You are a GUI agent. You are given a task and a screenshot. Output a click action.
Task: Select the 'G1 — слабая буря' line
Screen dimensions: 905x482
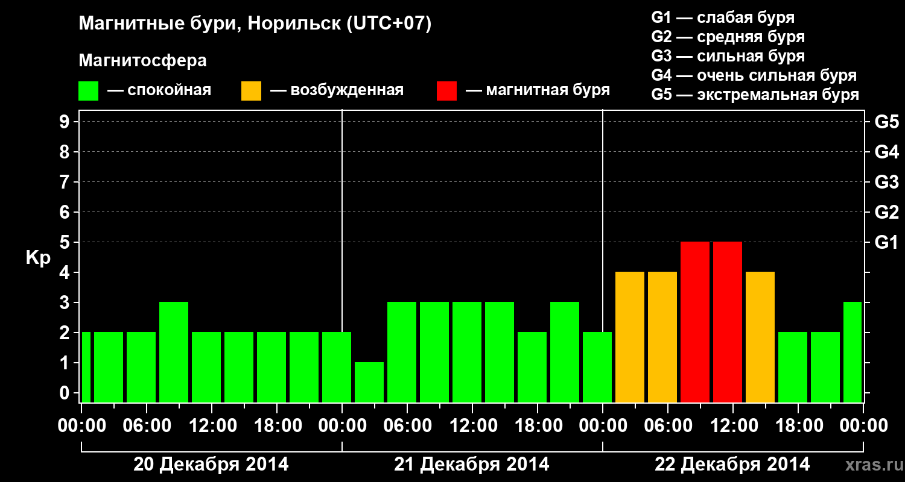pyautogui.click(x=723, y=17)
